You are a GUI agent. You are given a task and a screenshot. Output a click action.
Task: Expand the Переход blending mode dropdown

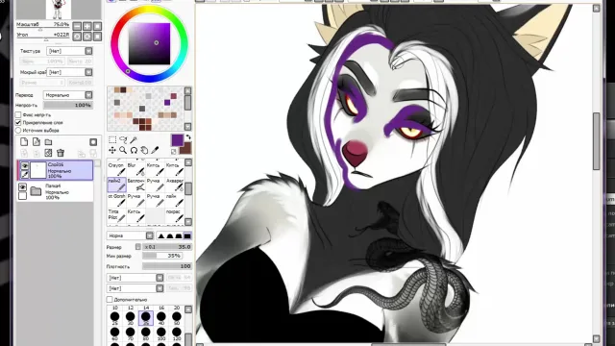(67, 95)
